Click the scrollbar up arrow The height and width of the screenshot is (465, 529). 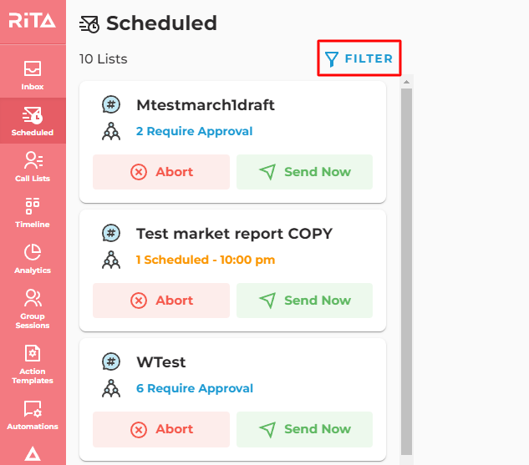tap(406, 82)
